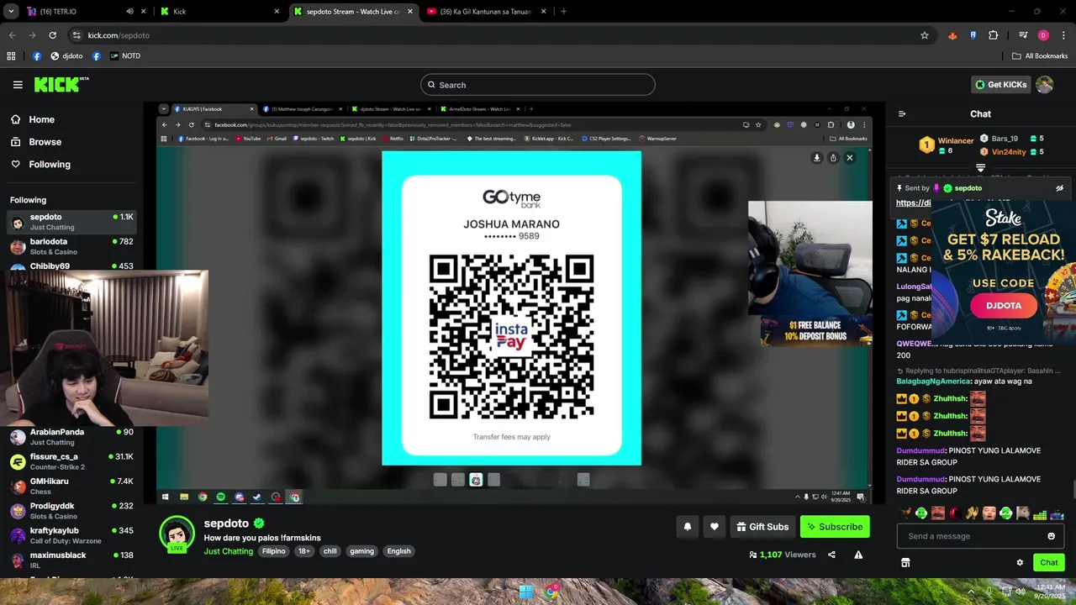Open media controls music icon
Viewport: 1076px width, 605px height.
(x=1023, y=35)
